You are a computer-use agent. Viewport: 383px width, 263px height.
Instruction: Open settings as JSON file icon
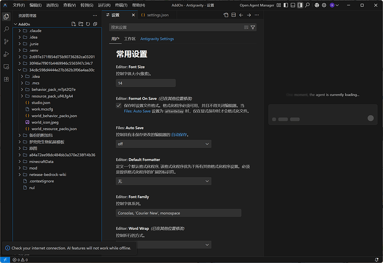226,15
